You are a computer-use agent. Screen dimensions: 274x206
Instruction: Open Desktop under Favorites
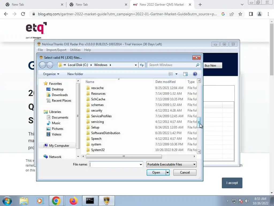point(58,89)
